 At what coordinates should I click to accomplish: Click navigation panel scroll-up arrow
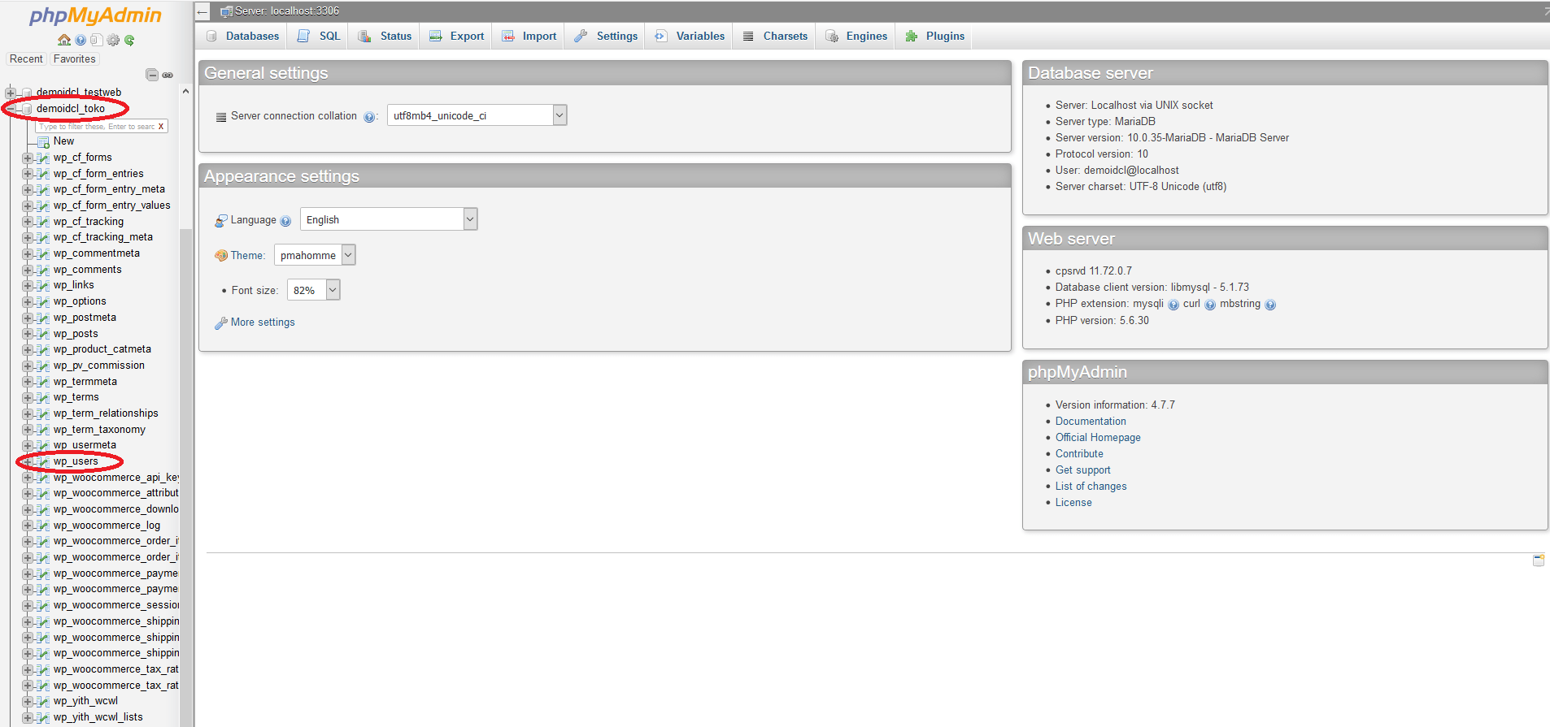pos(185,92)
